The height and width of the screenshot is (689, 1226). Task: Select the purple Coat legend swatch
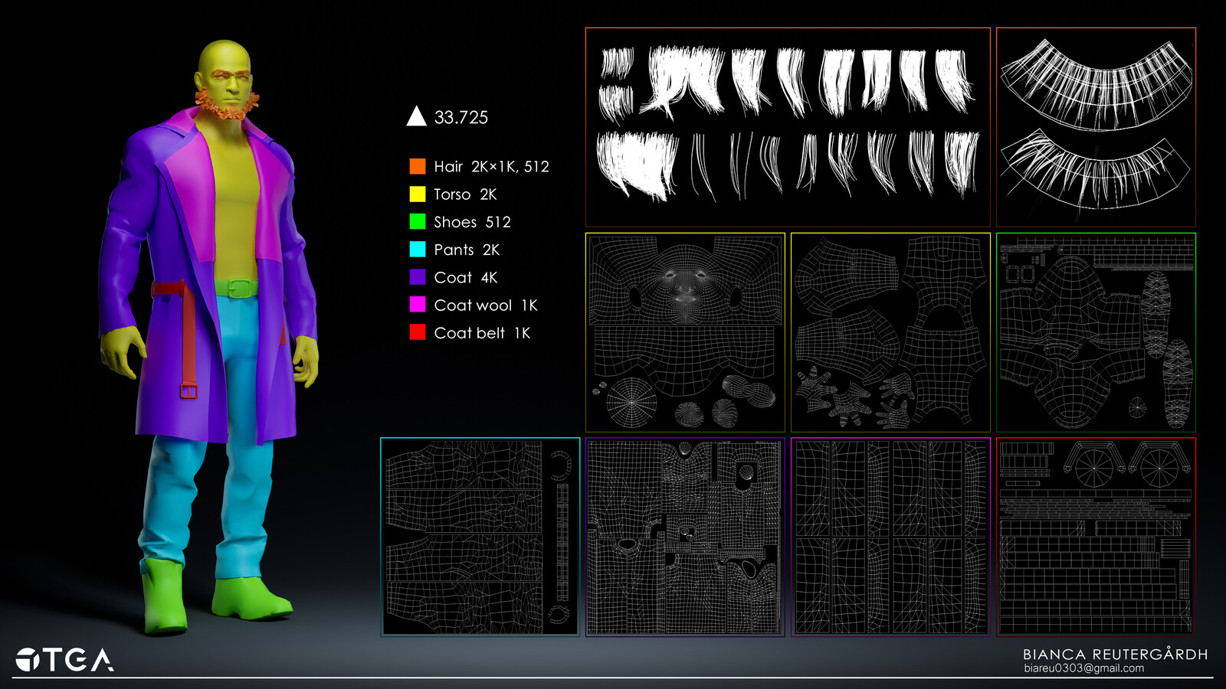[x=417, y=276]
